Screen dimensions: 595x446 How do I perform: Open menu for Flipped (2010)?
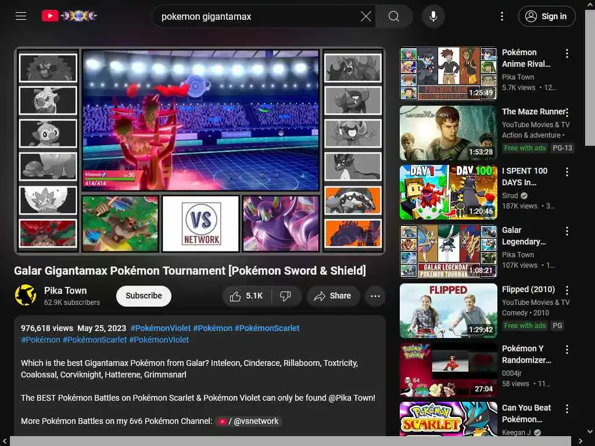point(567,290)
